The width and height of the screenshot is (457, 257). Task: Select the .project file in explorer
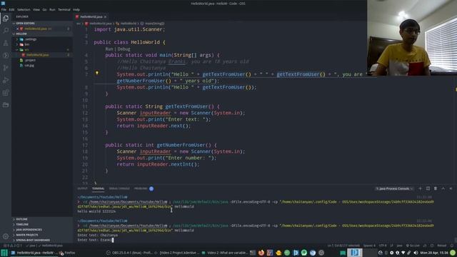[30, 60]
